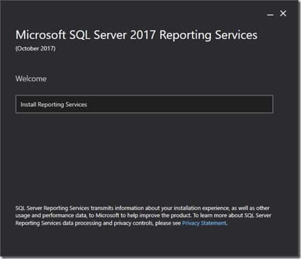Minimize the installer window
301x259 pixels.
tap(270, 15)
